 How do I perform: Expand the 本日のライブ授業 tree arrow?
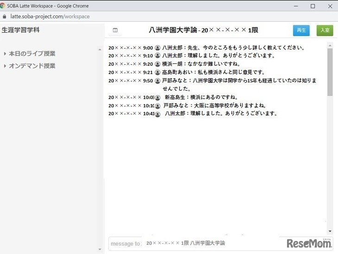[x=5, y=54]
